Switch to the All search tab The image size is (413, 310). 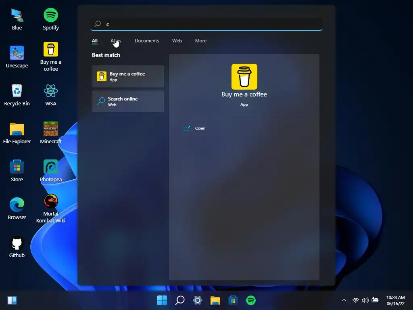click(x=94, y=41)
